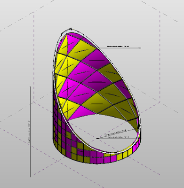
Task: Select the horizontal radius dimension label inside the base opening
Action: coord(119,137)
